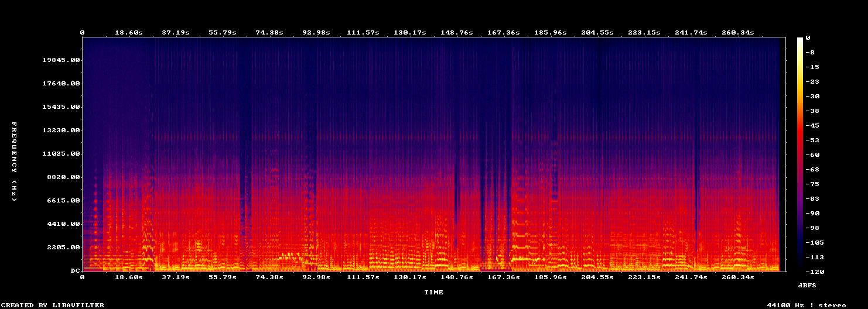The width and height of the screenshot is (868, 309).
Task: Pick 130.17s on the top time axis
Action: pyautogui.click(x=410, y=32)
